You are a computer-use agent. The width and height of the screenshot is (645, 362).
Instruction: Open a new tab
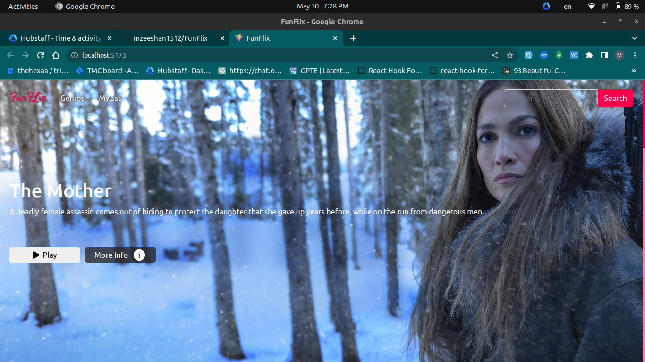point(353,38)
